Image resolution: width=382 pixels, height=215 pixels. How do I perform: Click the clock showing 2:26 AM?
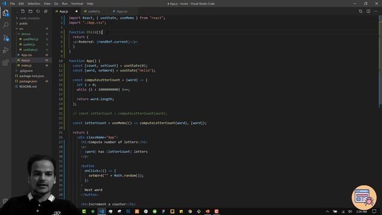click(362, 211)
